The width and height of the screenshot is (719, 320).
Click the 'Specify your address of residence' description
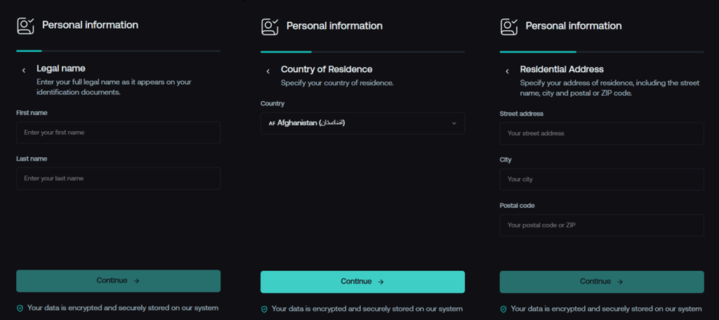point(610,88)
